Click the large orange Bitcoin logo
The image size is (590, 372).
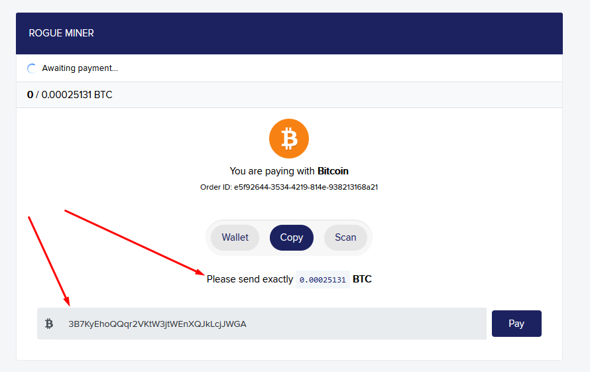(289, 139)
